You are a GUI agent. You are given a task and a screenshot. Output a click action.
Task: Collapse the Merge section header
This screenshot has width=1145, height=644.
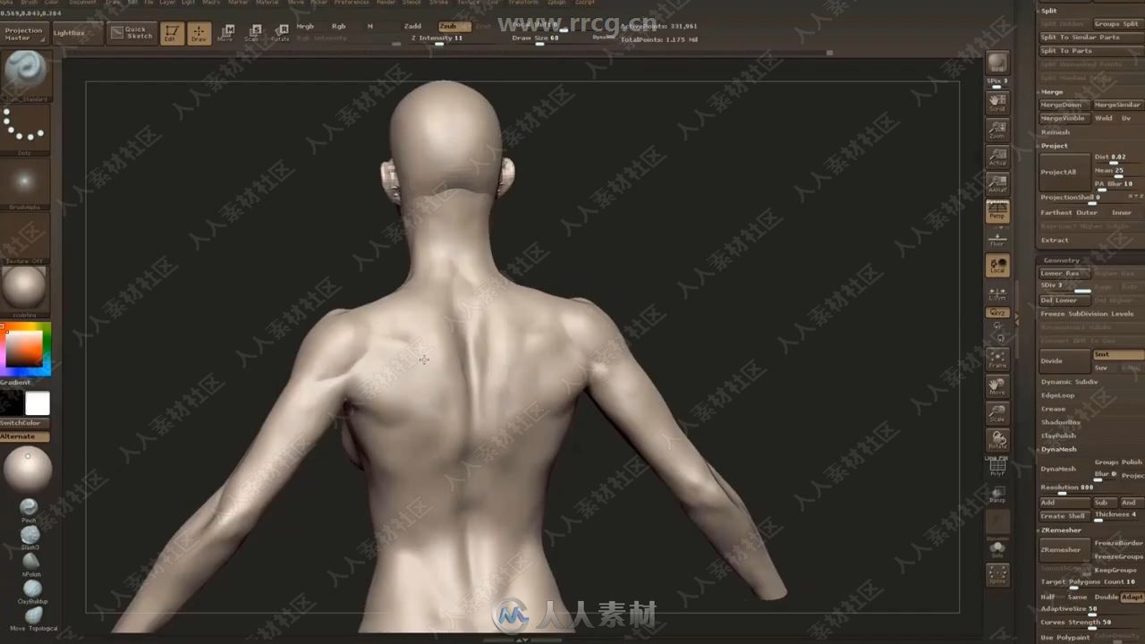click(1052, 92)
